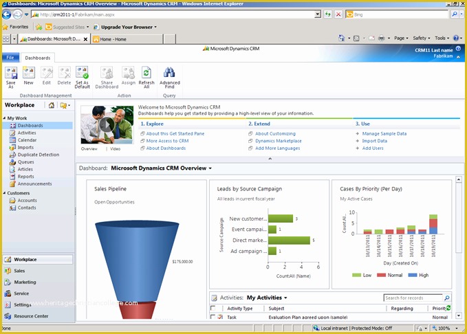The height and width of the screenshot is (334, 467).
Task: Open Articles in the sidebar
Action: click(25, 169)
